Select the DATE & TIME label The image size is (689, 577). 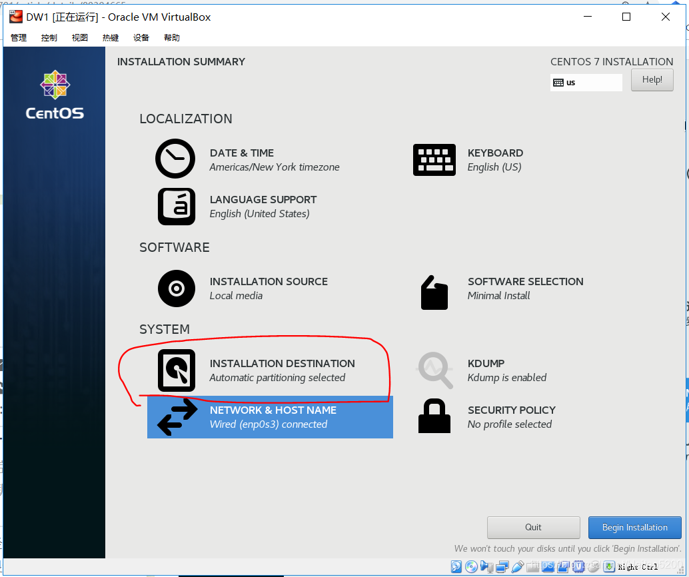[x=242, y=153]
